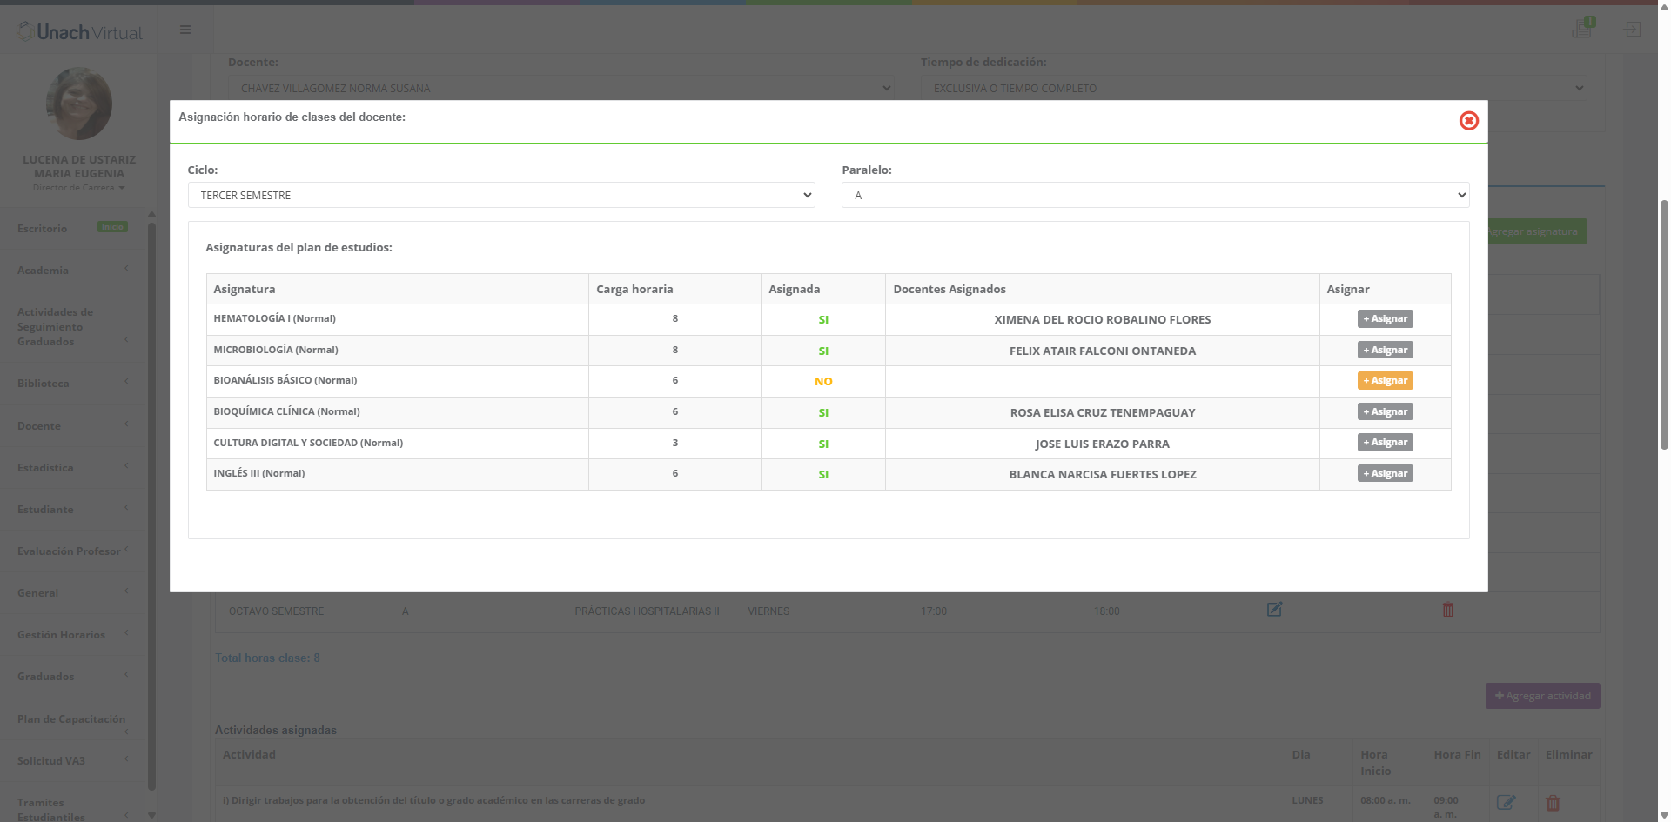1671x822 pixels.
Task: Click the hamburger menu icon
Action: (x=185, y=30)
